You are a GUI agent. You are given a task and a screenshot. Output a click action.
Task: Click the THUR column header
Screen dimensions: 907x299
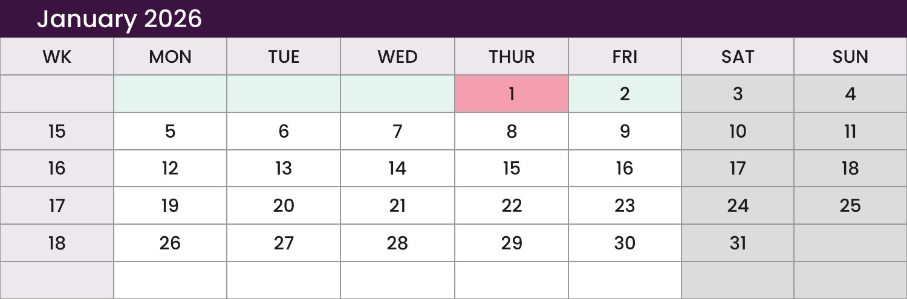(512, 57)
